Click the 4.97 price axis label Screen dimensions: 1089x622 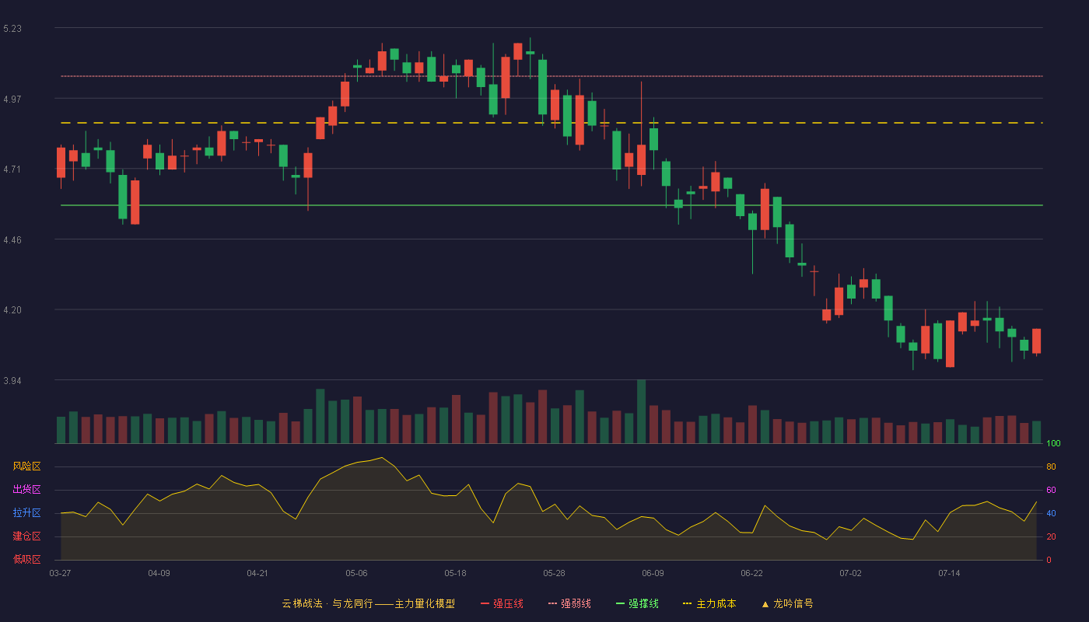(x=12, y=99)
